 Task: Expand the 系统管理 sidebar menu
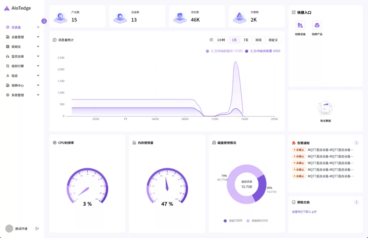(x=23, y=95)
